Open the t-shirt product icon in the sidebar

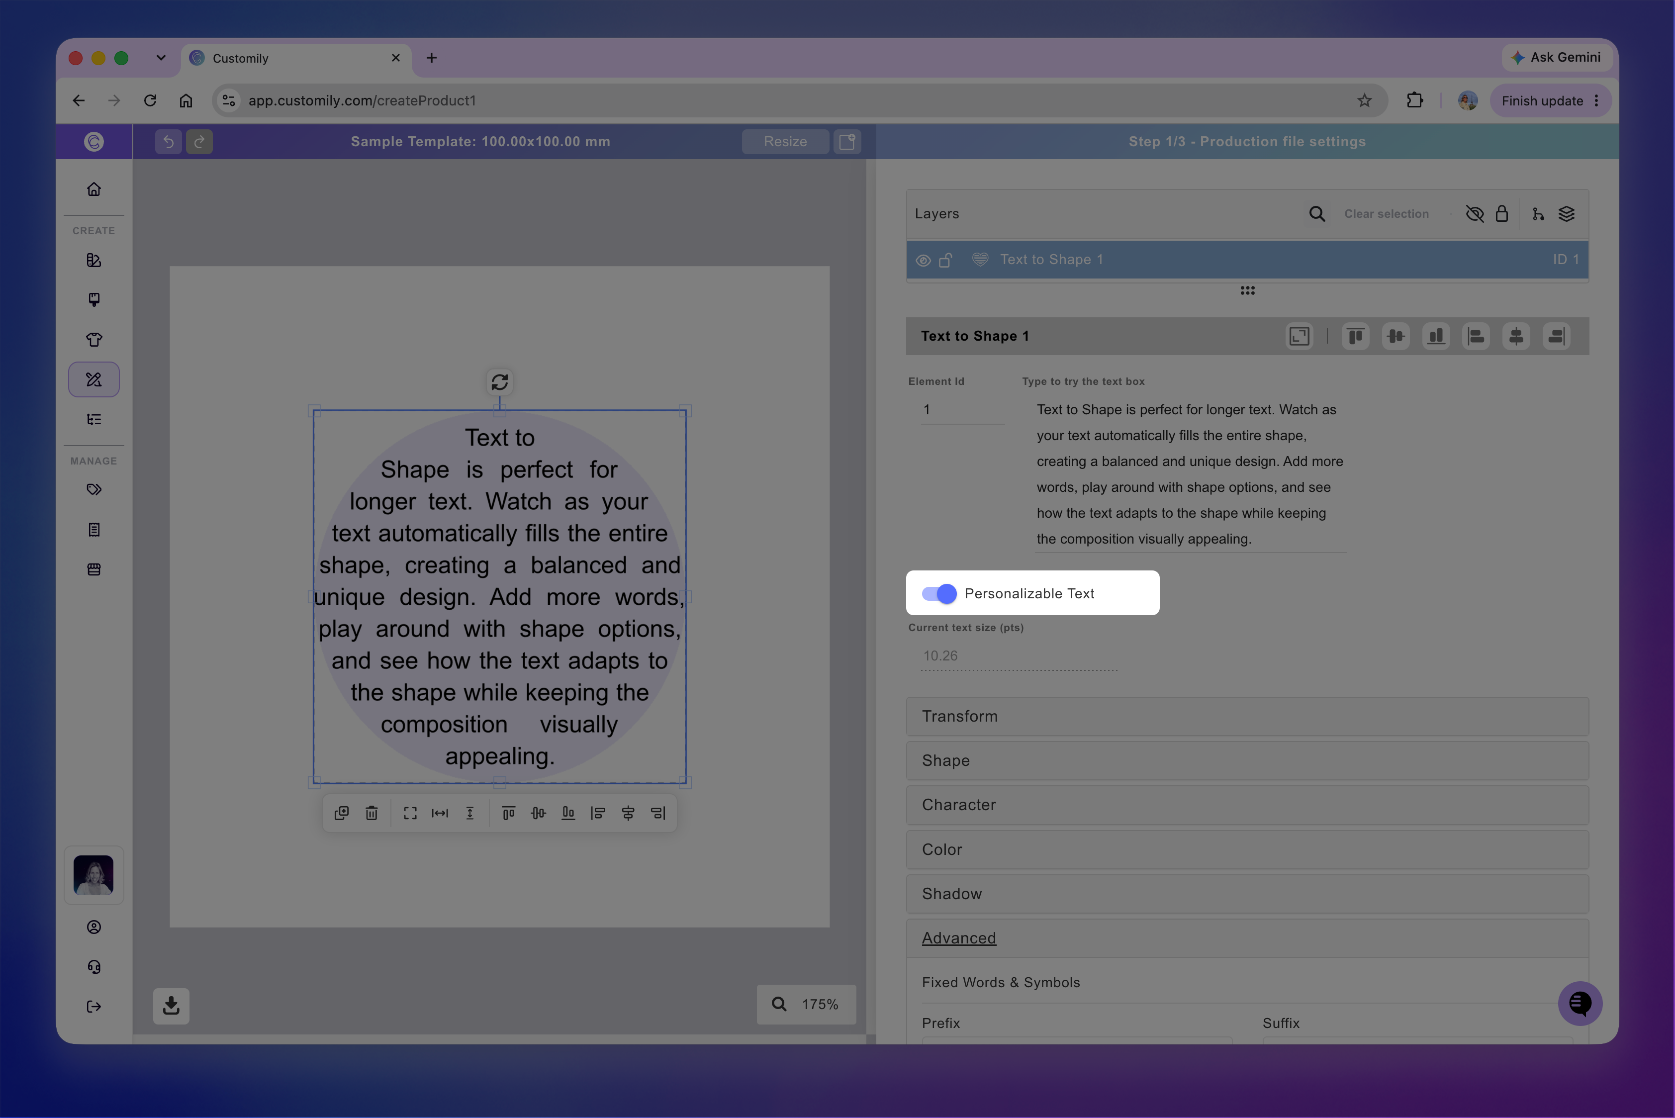pyautogui.click(x=94, y=339)
